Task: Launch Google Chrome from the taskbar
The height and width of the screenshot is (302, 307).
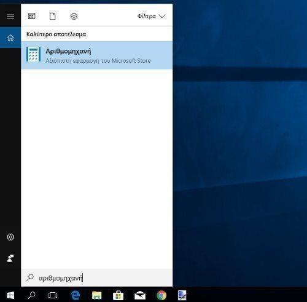Action: [x=161, y=295]
